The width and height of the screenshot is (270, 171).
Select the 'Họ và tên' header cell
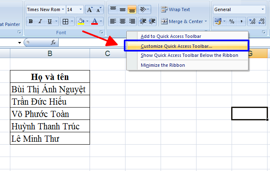coord(50,77)
